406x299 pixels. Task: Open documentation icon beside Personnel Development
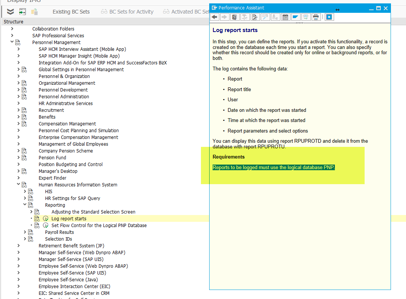(x=24, y=90)
